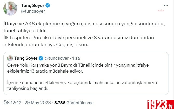This screenshot has height=109, width=174.
Task: Click the @tuncsoyer handle under the main name
Action: click(x=33, y=11)
